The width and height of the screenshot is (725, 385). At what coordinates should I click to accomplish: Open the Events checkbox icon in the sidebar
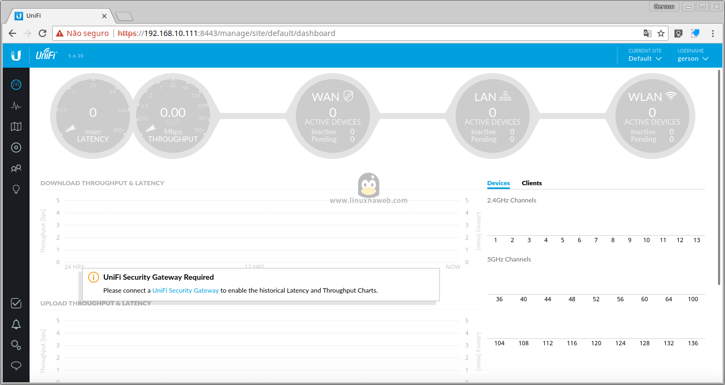pyautogui.click(x=16, y=303)
